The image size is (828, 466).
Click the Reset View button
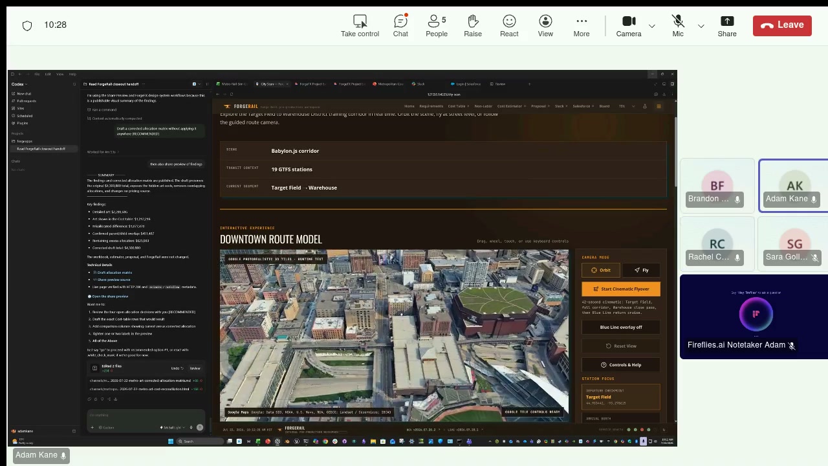[x=621, y=346]
